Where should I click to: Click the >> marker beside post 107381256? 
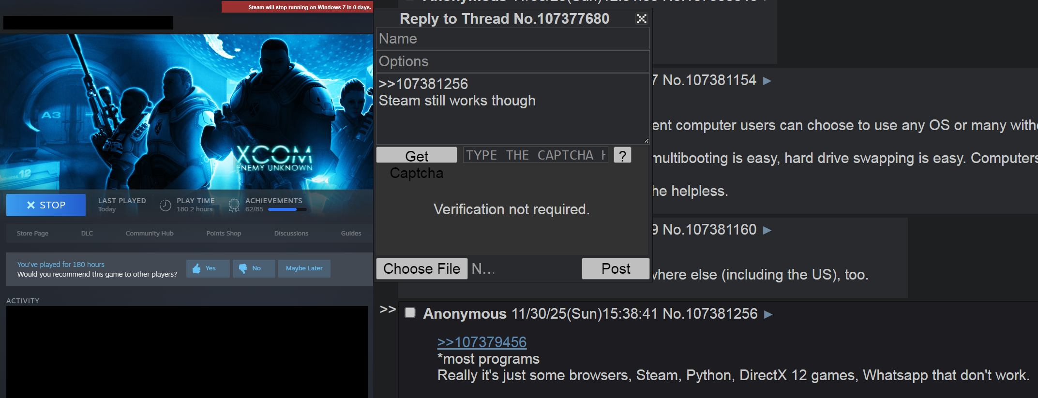pos(388,310)
